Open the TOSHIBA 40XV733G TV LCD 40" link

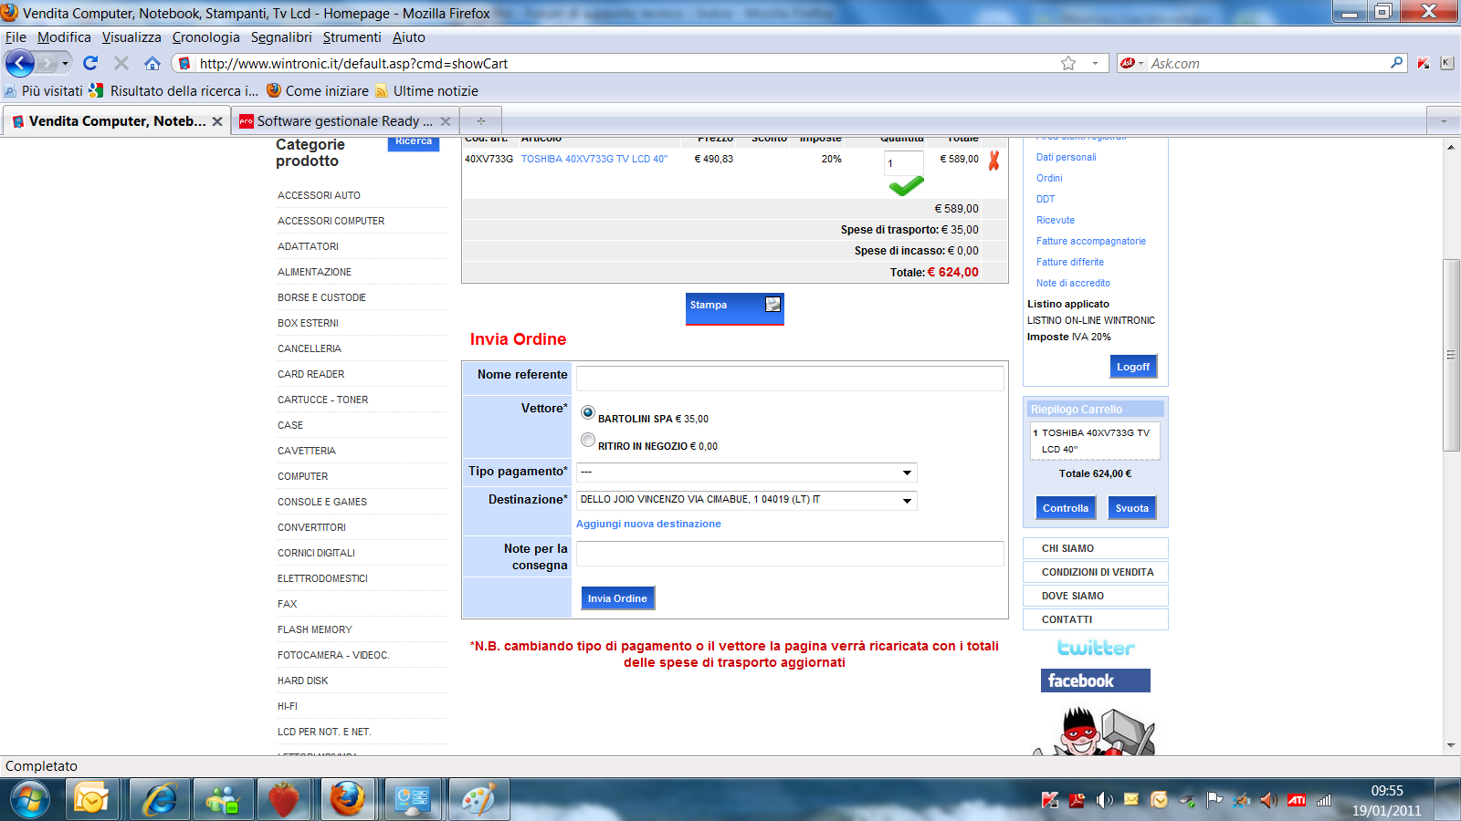(x=594, y=159)
